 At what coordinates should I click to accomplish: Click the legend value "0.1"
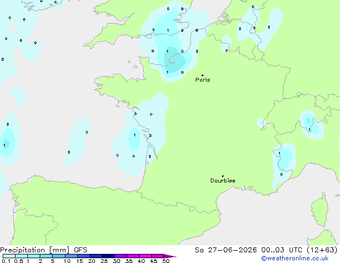[6, 261]
